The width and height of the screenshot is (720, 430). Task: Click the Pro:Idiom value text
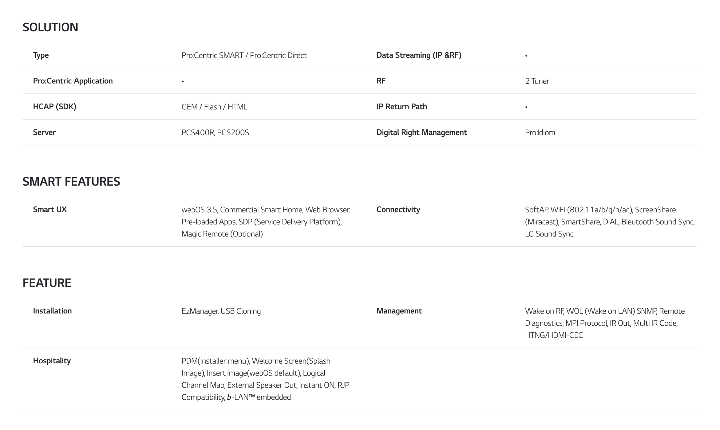coord(540,133)
